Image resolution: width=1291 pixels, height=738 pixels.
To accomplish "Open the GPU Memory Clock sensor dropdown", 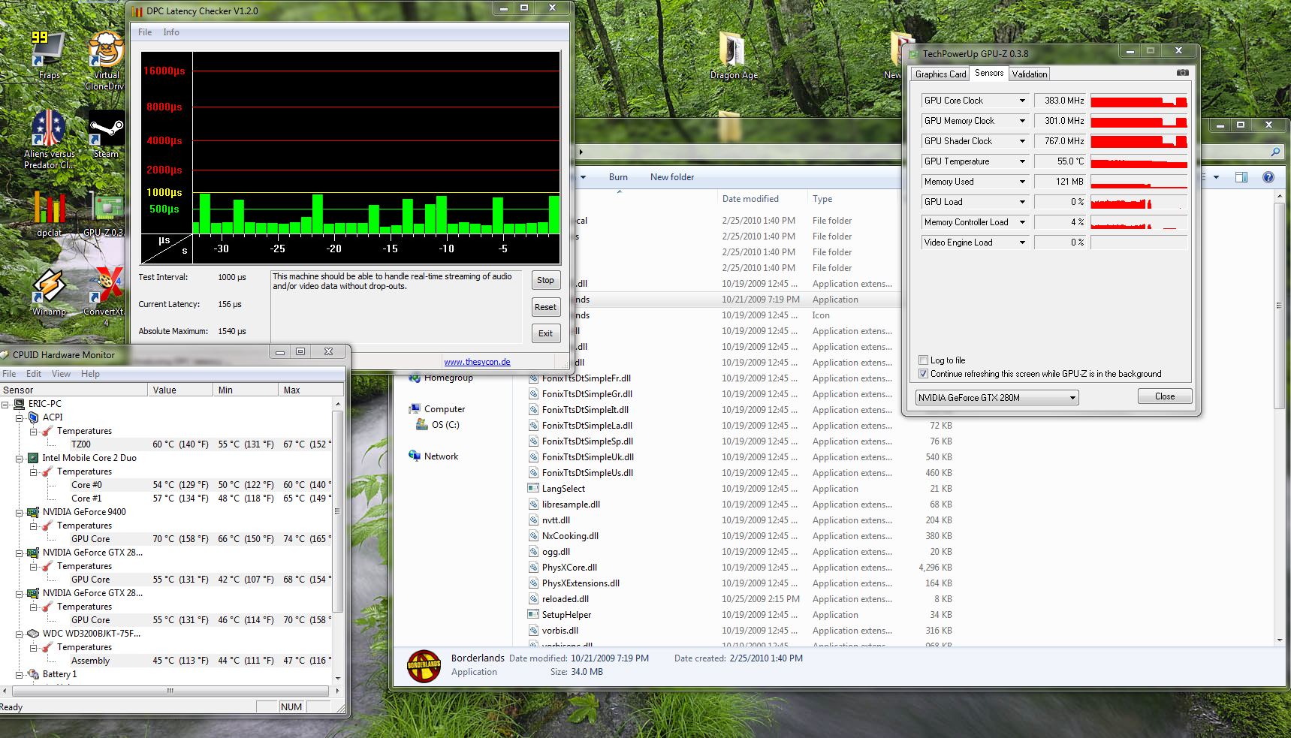I will 1022,121.
